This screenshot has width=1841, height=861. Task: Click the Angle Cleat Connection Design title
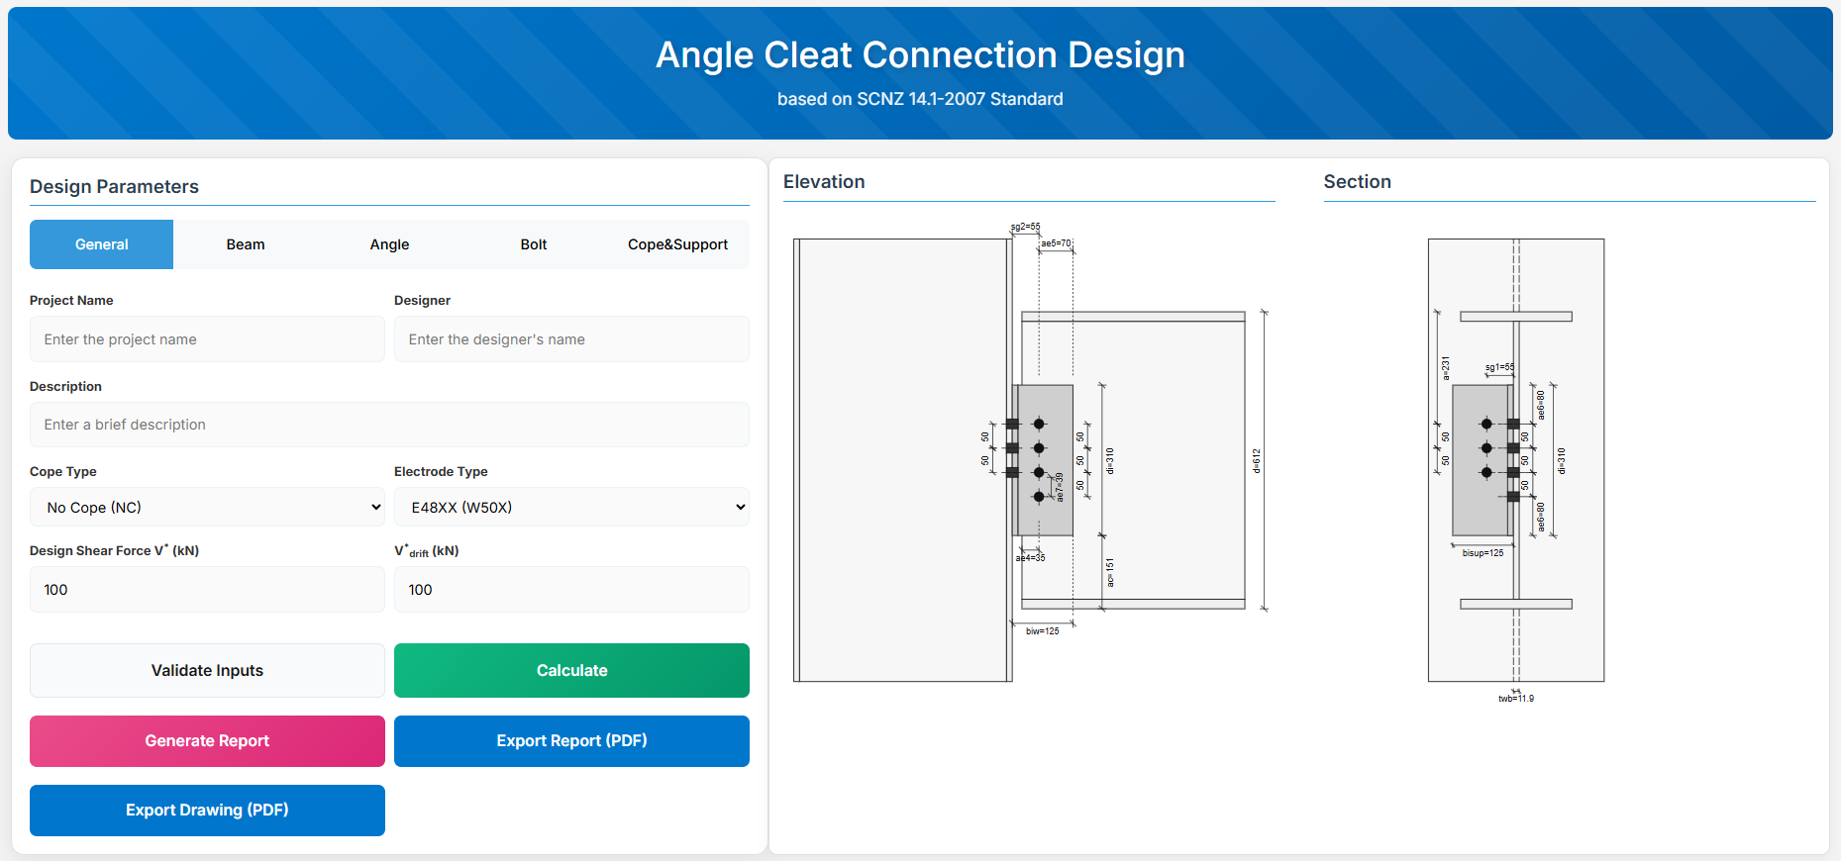920,55
